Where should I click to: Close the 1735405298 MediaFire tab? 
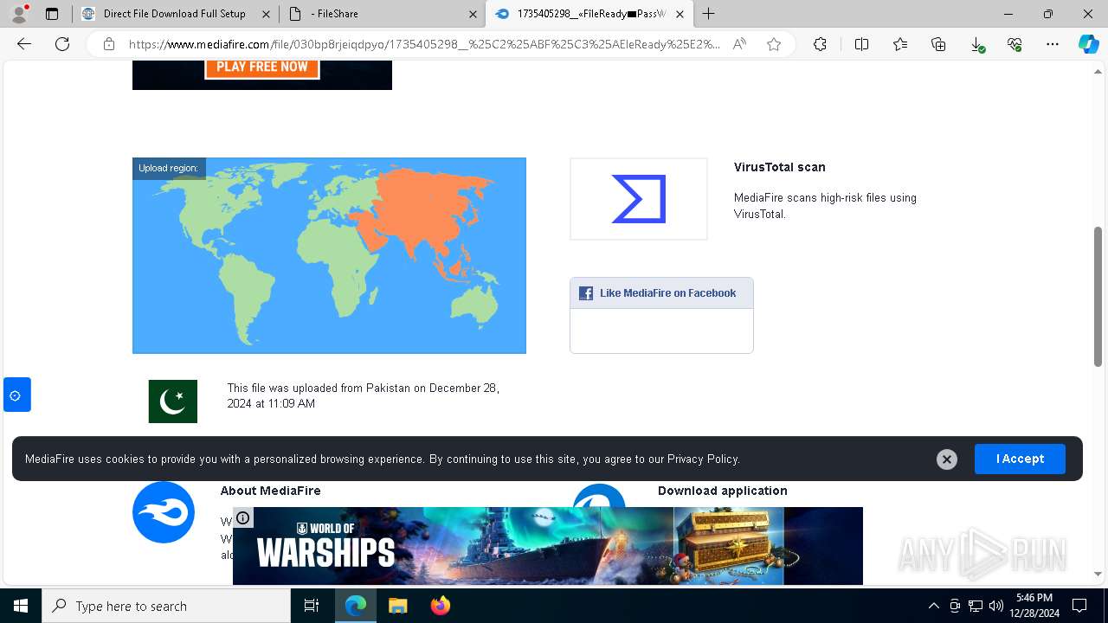(x=680, y=14)
